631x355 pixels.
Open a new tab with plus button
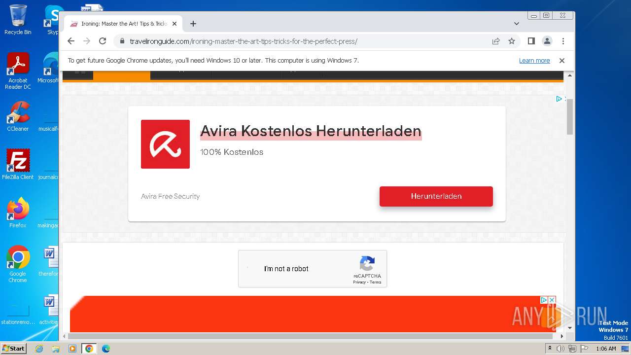[193, 24]
